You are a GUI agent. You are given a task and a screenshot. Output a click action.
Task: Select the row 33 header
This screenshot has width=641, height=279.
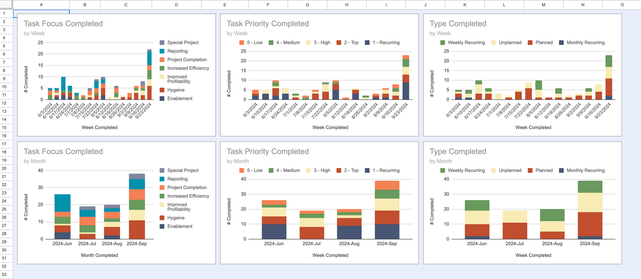(5, 274)
